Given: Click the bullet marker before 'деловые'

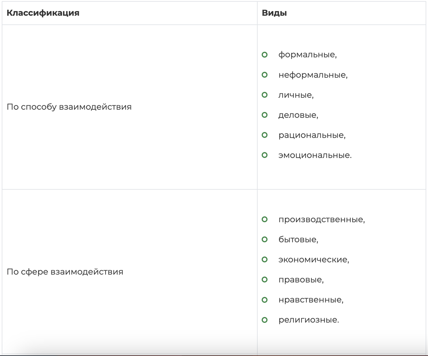Looking at the screenshot, I should [x=264, y=115].
